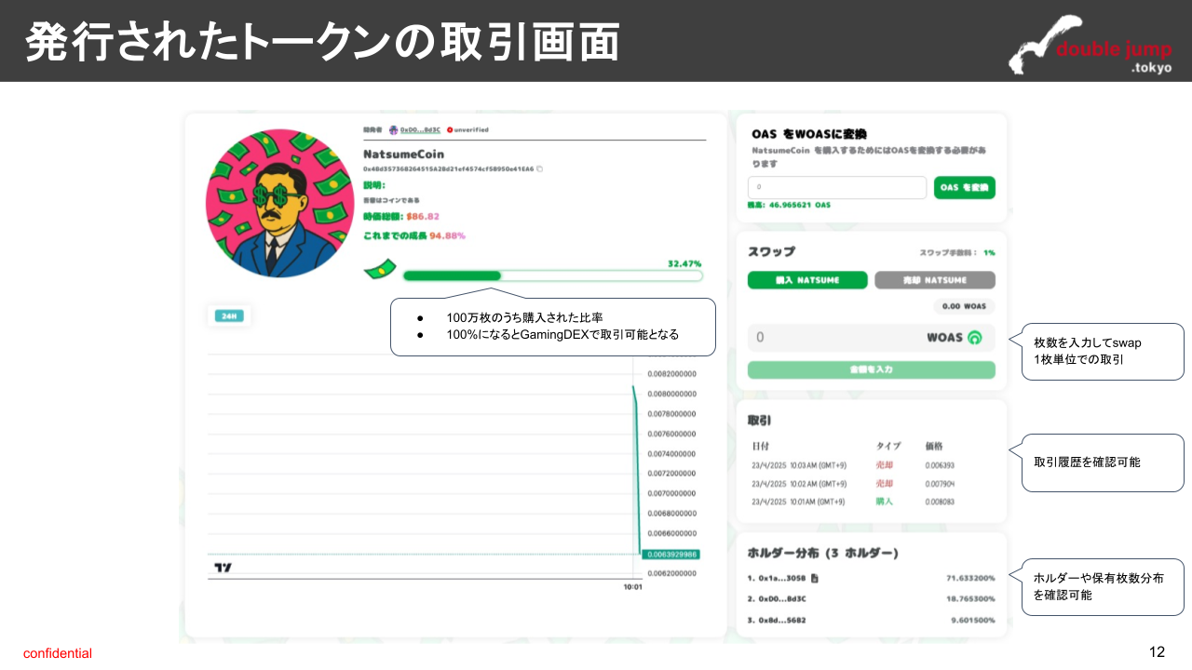This screenshot has height=670, width=1192.
Task: Click the 32.47% purchase progress bar
Action: point(552,275)
